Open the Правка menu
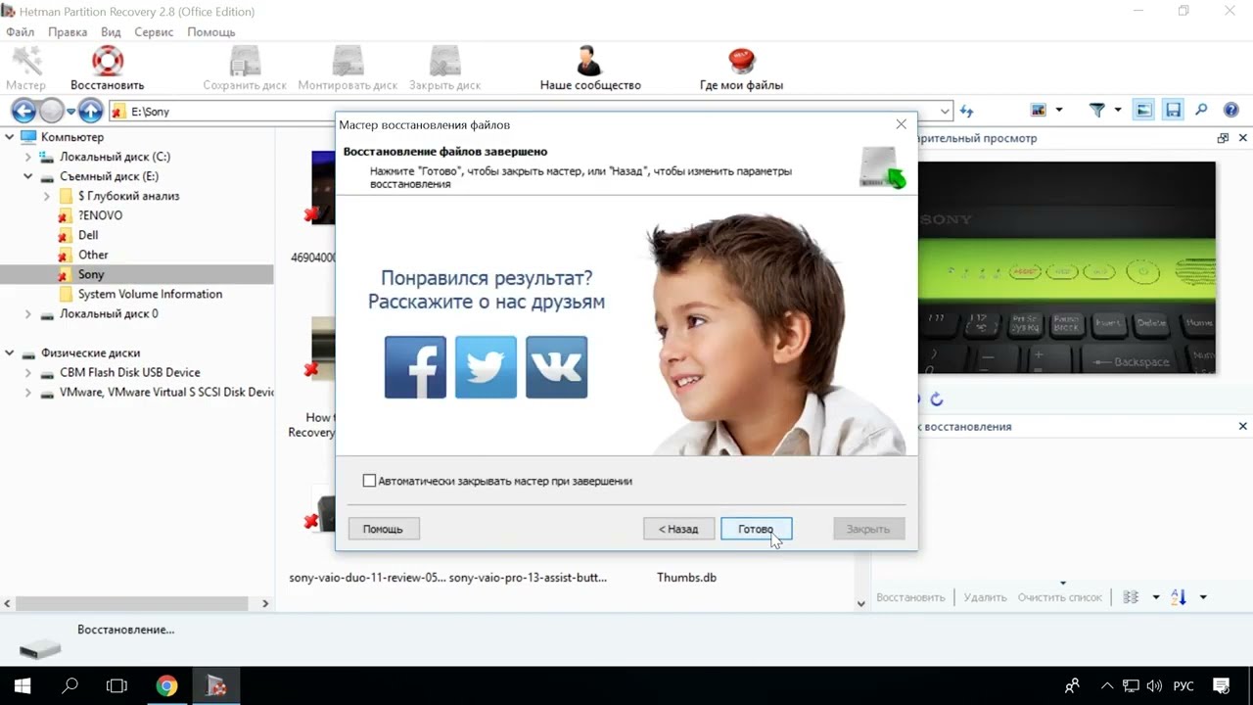This screenshot has height=705, width=1253. 68,32
